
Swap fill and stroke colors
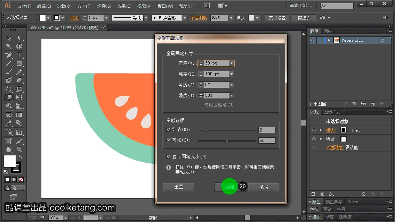click(x=21, y=157)
